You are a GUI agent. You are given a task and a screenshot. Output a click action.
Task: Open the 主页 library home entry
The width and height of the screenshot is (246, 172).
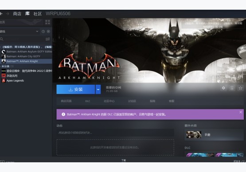point(21,22)
